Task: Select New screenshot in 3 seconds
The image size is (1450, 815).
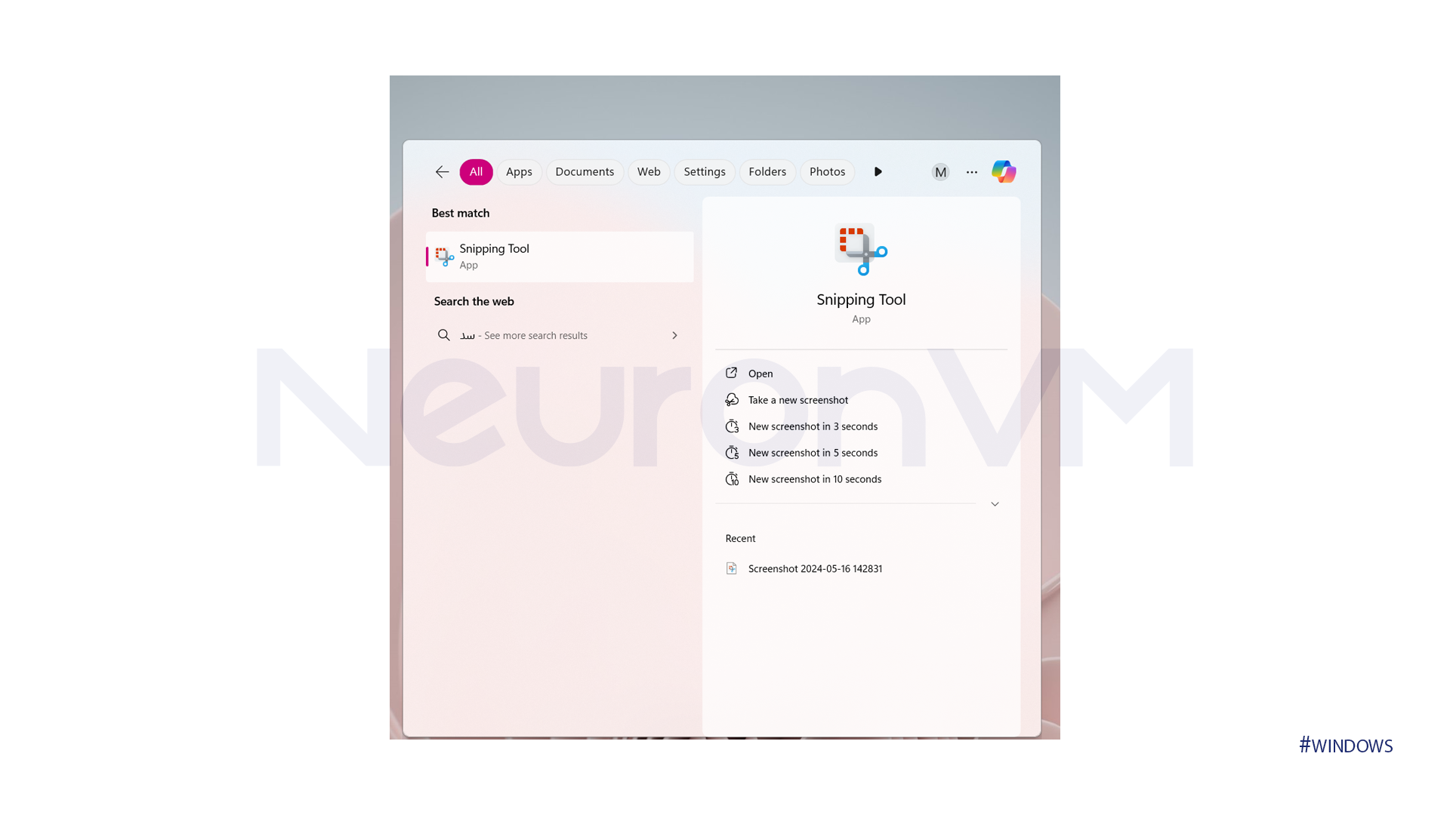Action: click(813, 426)
